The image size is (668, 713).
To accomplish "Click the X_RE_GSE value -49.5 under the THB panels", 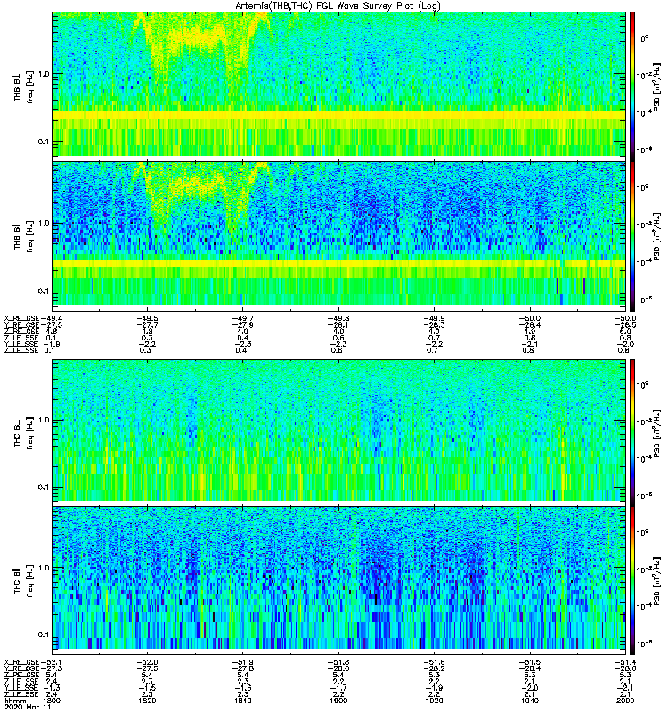I will coord(147,319).
